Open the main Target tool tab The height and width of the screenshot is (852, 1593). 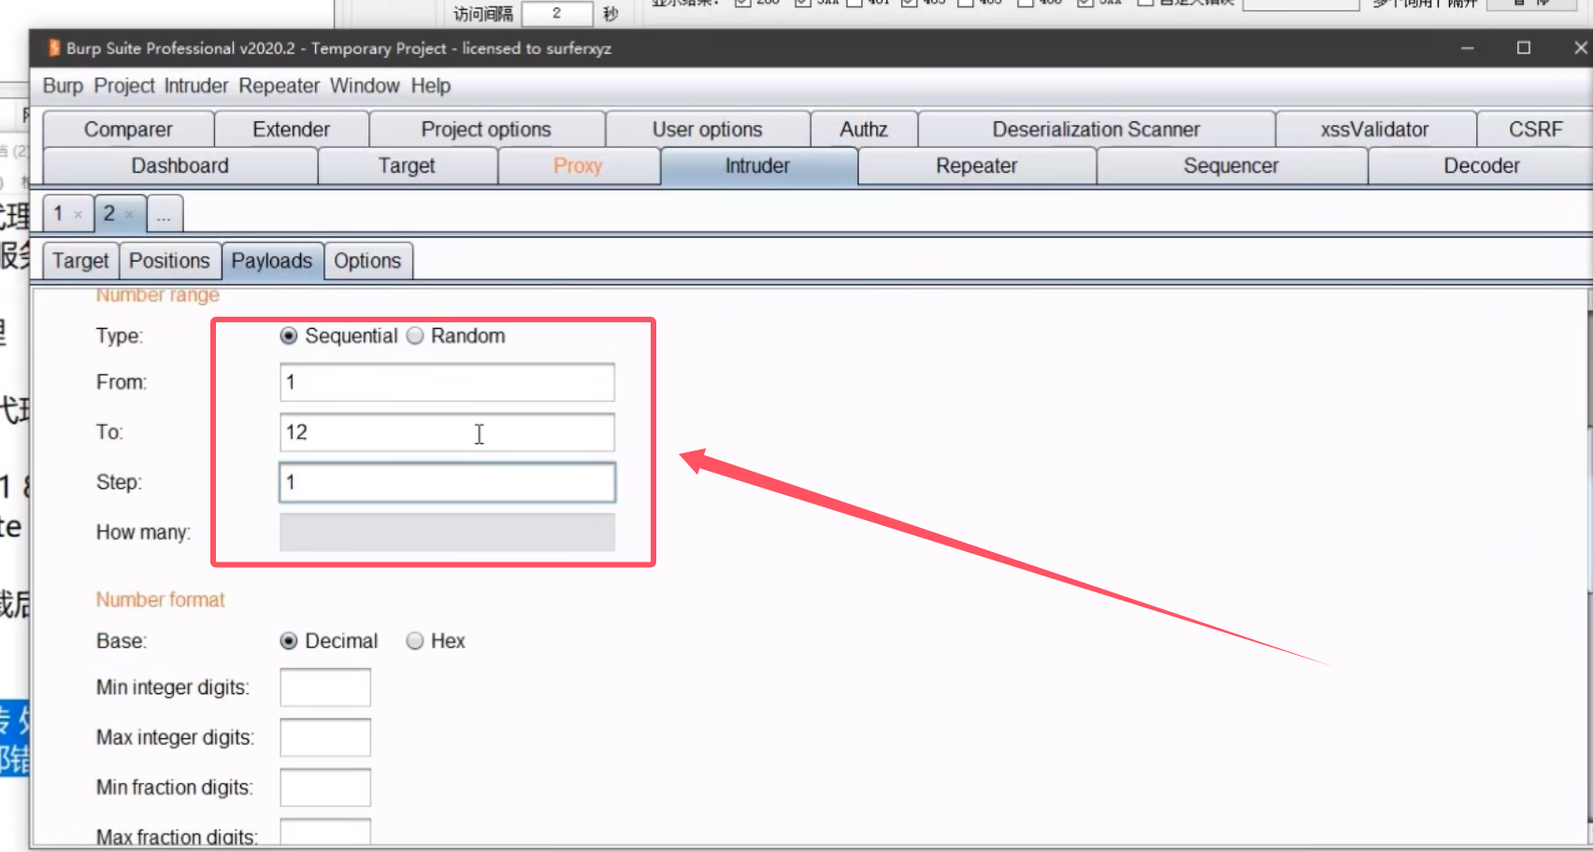click(407, 165)
